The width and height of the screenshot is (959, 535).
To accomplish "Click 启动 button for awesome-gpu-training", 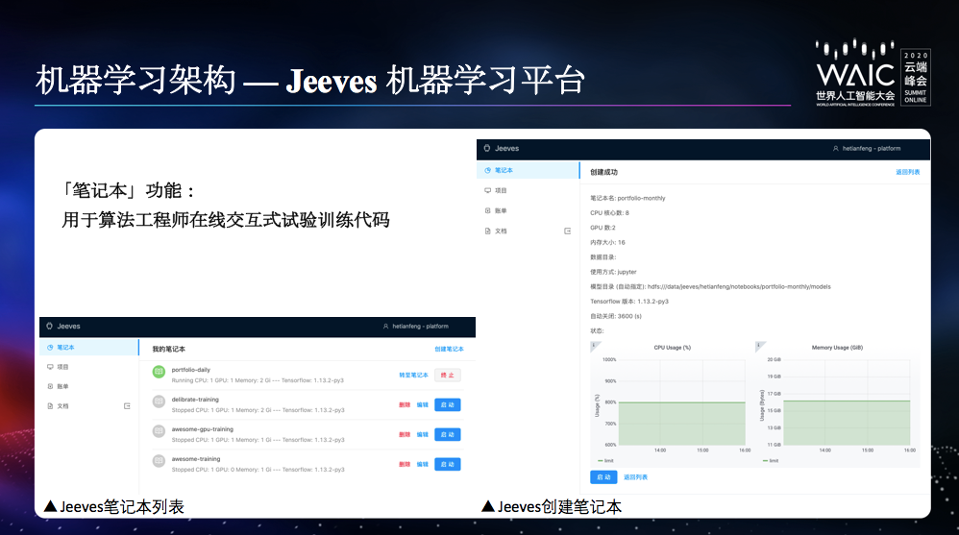I will pos(448,435).
